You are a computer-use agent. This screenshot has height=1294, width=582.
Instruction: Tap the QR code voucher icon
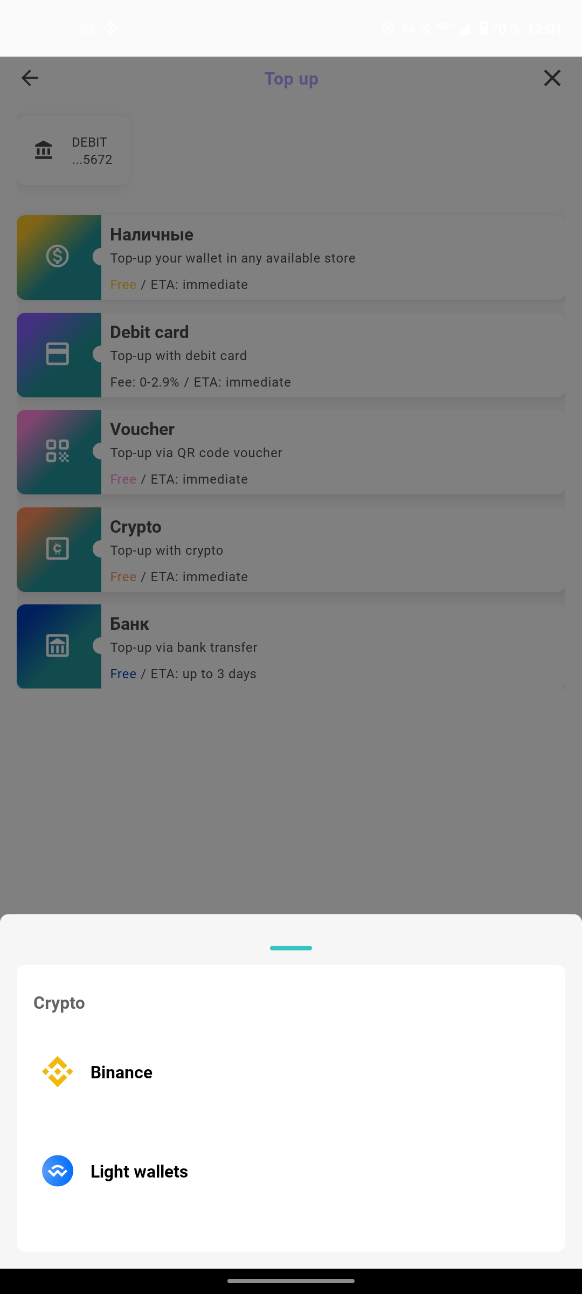pyautogui.click(x=58, y=452)
